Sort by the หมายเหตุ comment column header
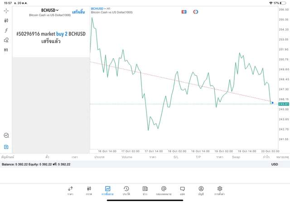 click(x=282, y=157)
